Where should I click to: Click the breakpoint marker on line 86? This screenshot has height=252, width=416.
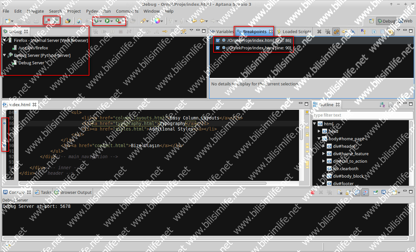(4, 124)
